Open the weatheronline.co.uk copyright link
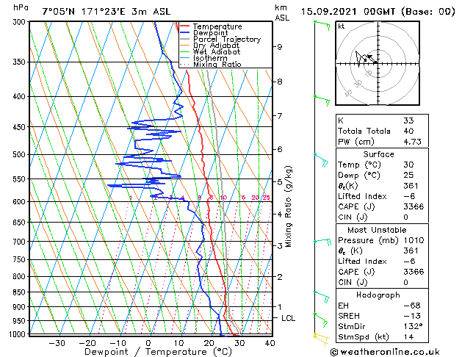This screenshot has width=462, height=357. coord(385,352)
